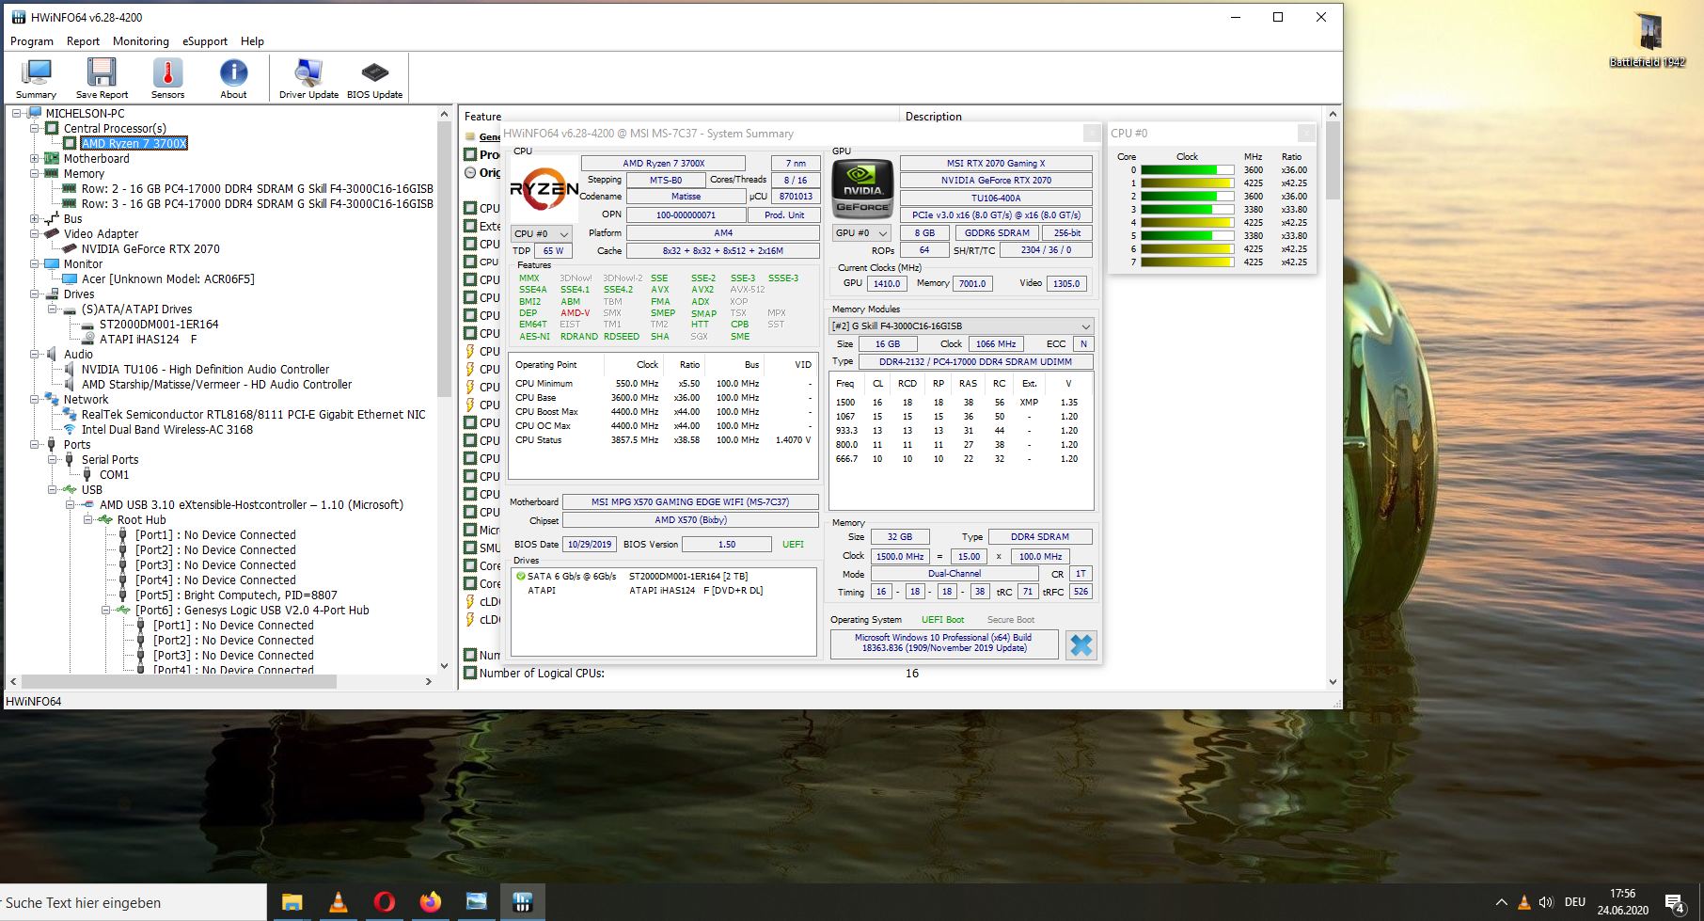The image size is (1704, 921).
Task: Collapse the Network tree node
Action: [x=34, y=400]
